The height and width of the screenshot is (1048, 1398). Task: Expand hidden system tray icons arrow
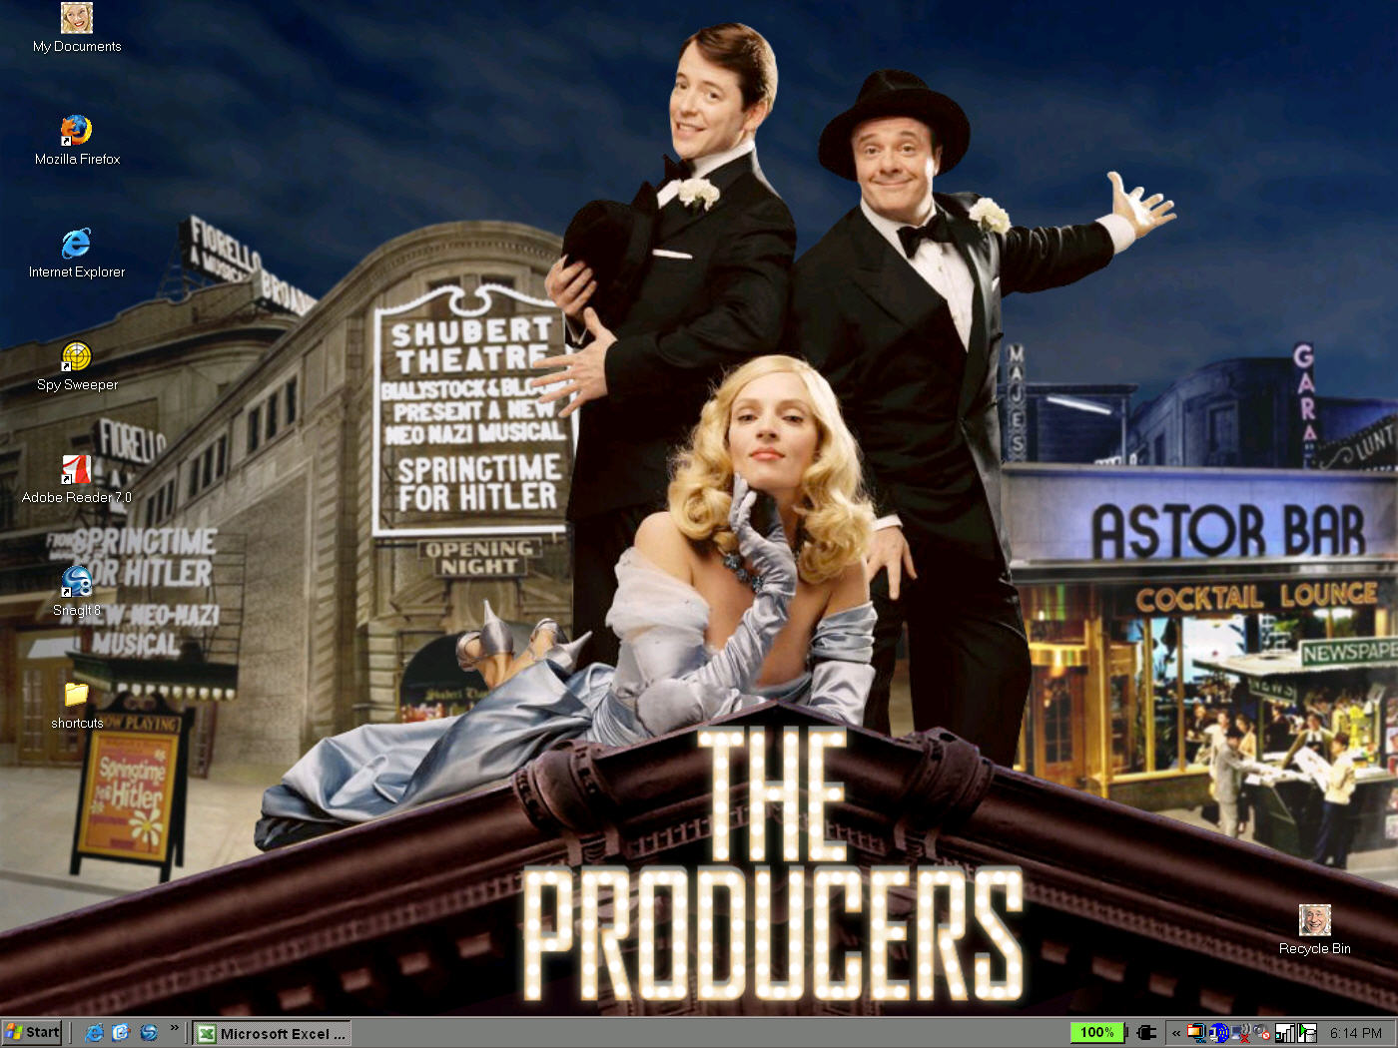point(1176,1033)
